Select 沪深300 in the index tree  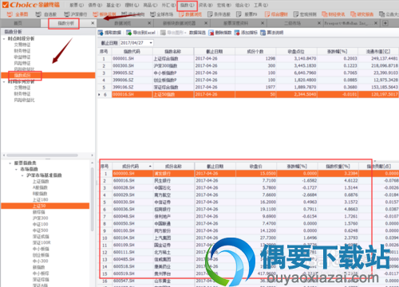pyautogui.click(x=41, y=218)
